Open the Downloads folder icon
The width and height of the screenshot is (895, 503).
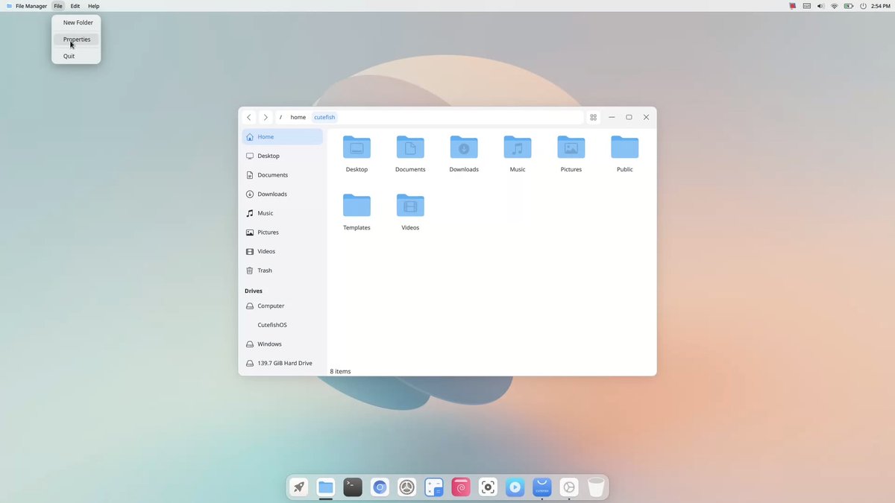pos(464,148)
